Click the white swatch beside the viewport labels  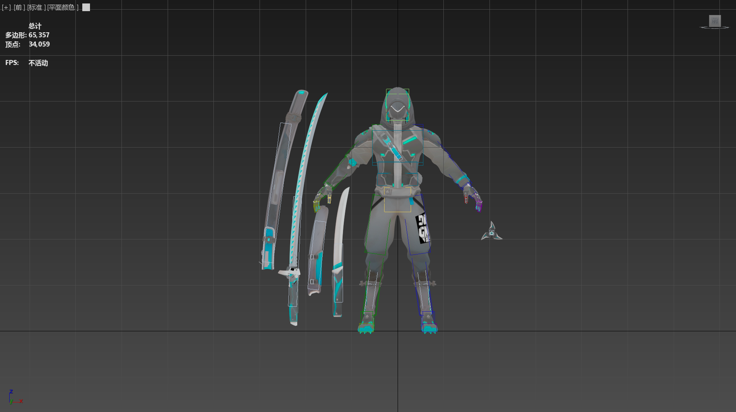click(86, 7)
